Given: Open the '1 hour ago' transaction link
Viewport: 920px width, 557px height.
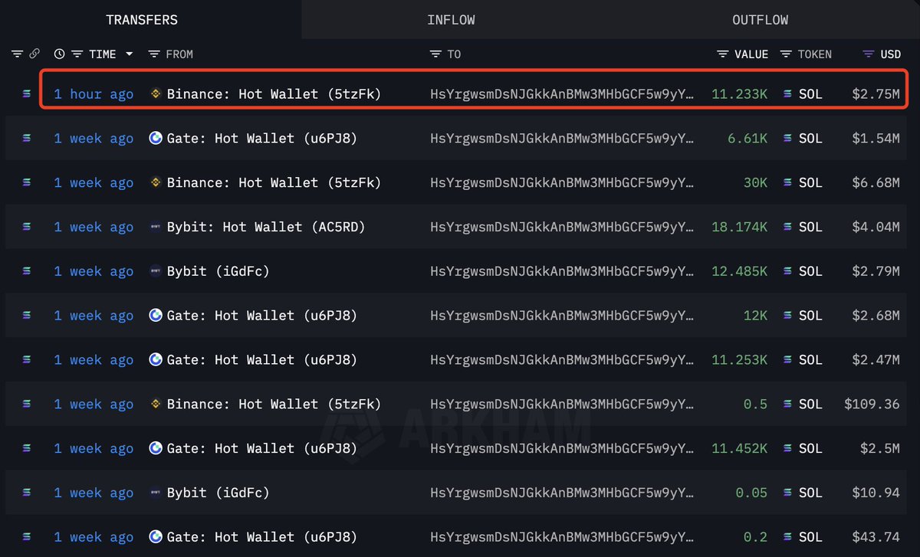Looking at the screenshot, I should (94, 94).
